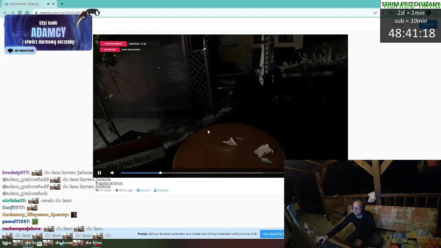
Task: Seek using the blue video progress bar
Action: pyautogui.click(x=202, y=173)
